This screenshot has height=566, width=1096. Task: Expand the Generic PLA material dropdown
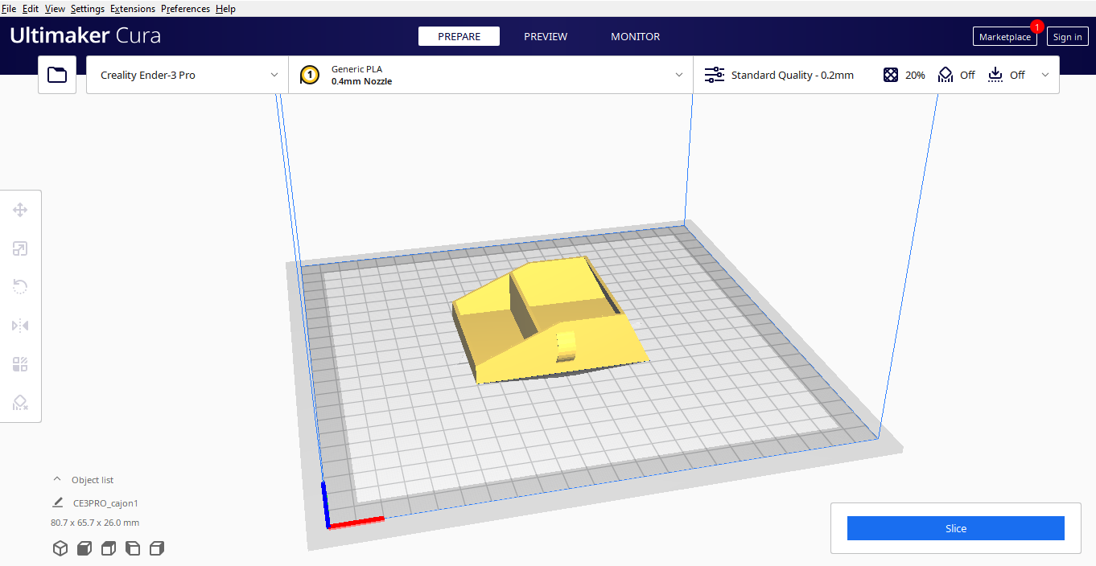point(491,75)
